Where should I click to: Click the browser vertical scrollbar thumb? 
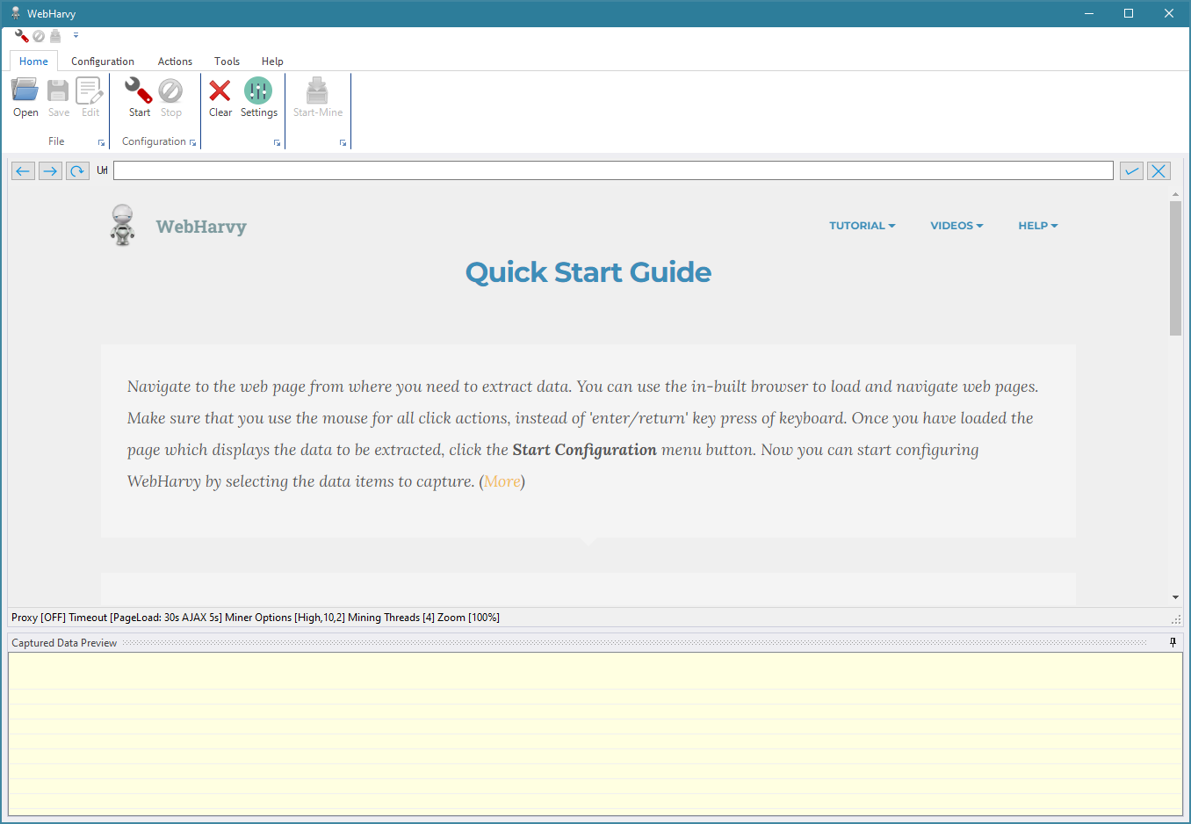click(x=1175, y=268)
